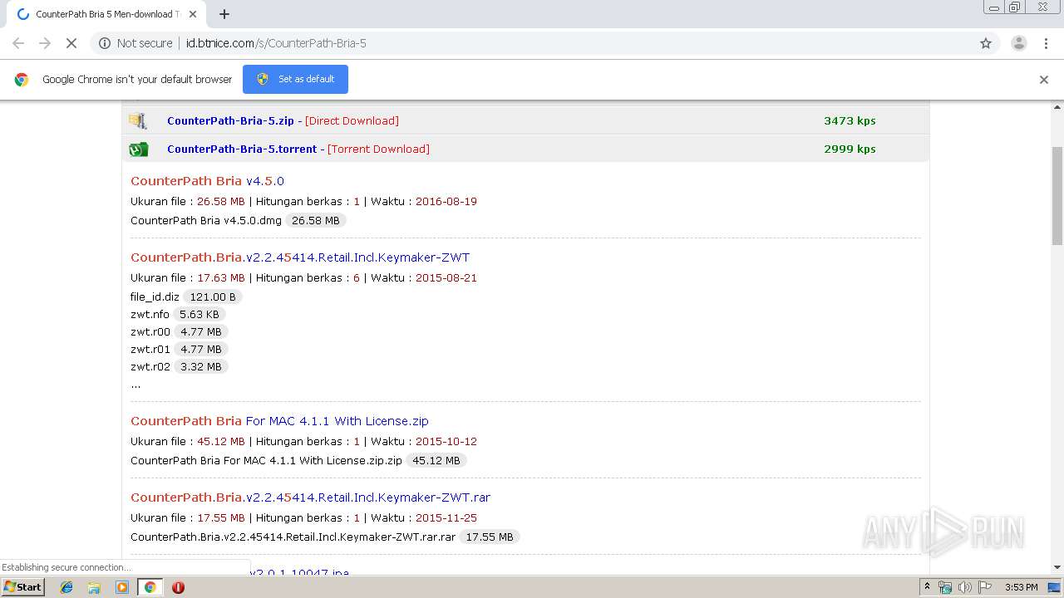This screenshot has width=1064, height=598.
Task: Open the Keymaker-ZWT.rar result link
Action: point(310,498)
